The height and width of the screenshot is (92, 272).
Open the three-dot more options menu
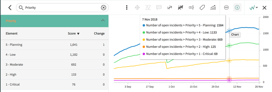pyautogui.click(x=127, y=8)
